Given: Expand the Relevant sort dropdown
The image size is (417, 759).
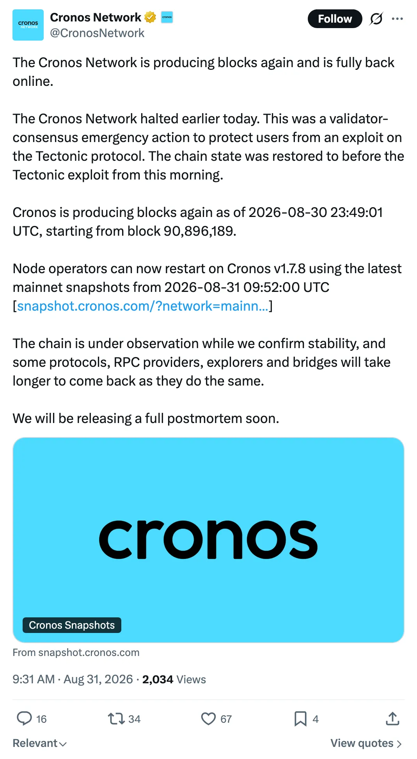Looking at the screenshot, I should (40, 743).
